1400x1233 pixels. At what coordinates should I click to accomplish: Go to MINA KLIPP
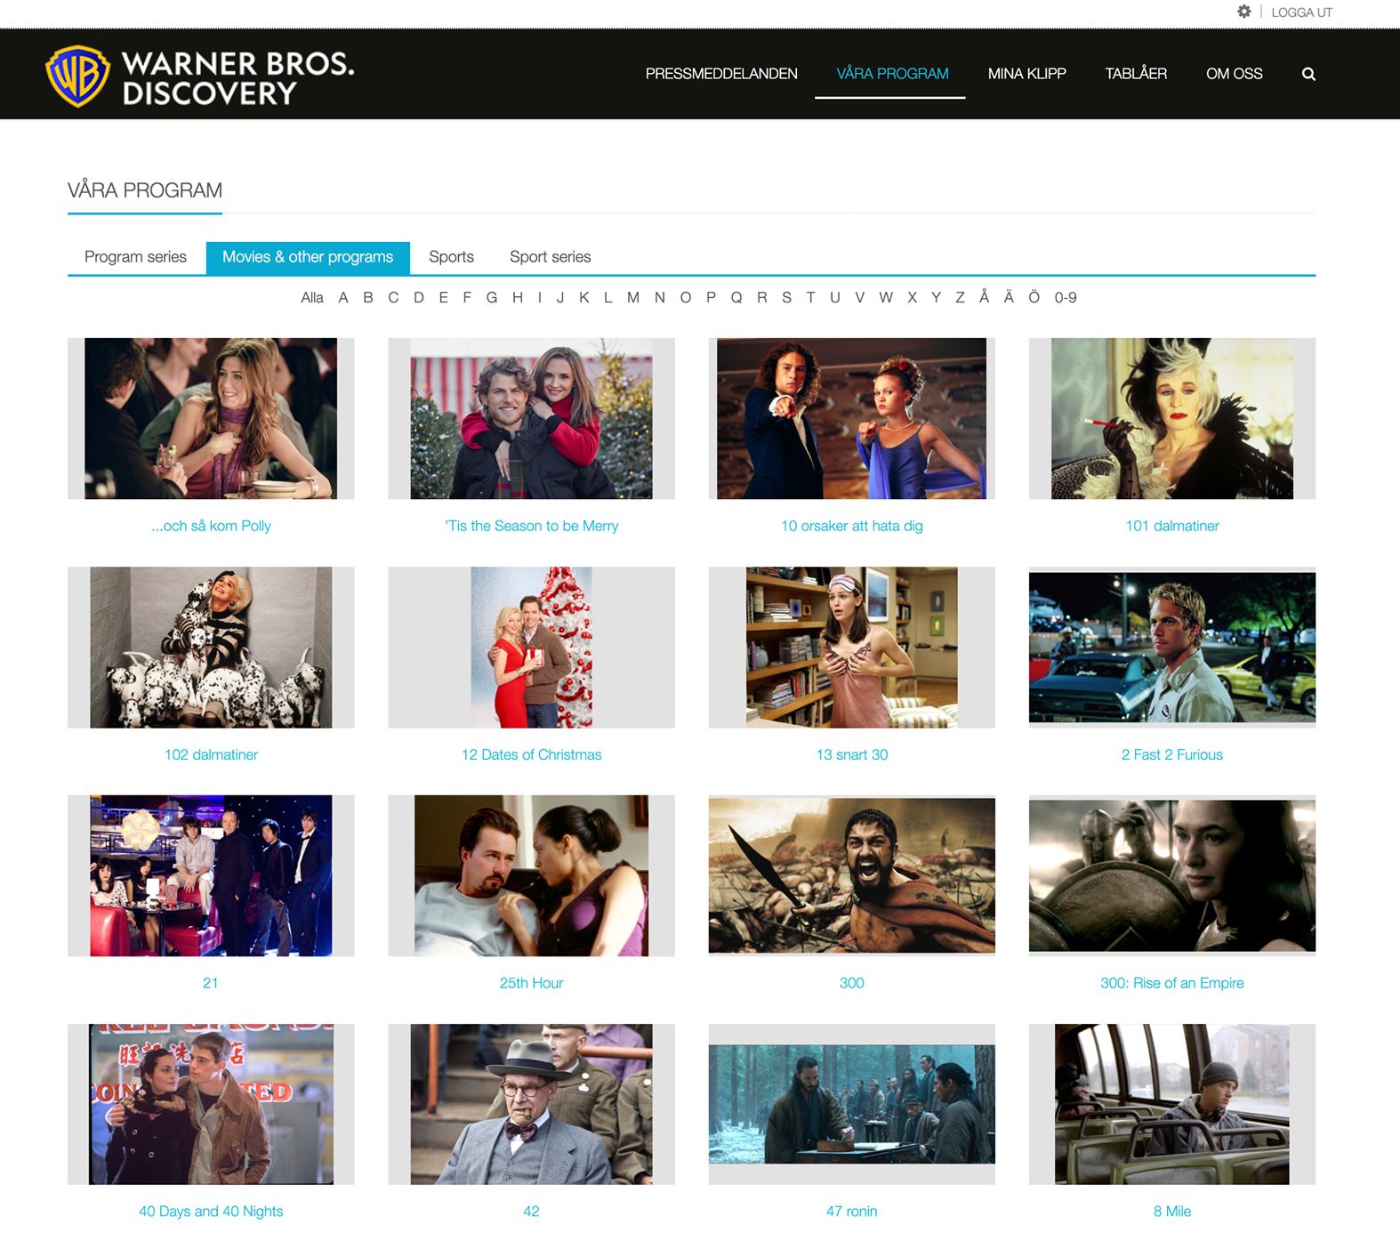pos(1026,74)
